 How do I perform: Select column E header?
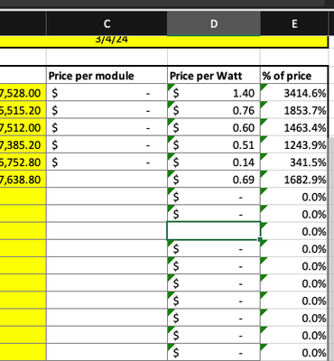coord(294,23)
